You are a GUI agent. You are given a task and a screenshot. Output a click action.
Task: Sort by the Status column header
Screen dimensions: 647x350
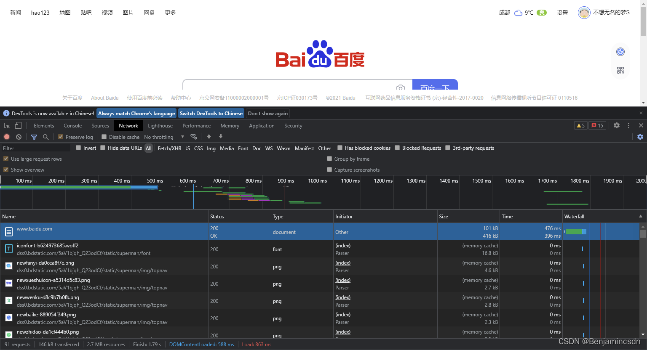239,216
